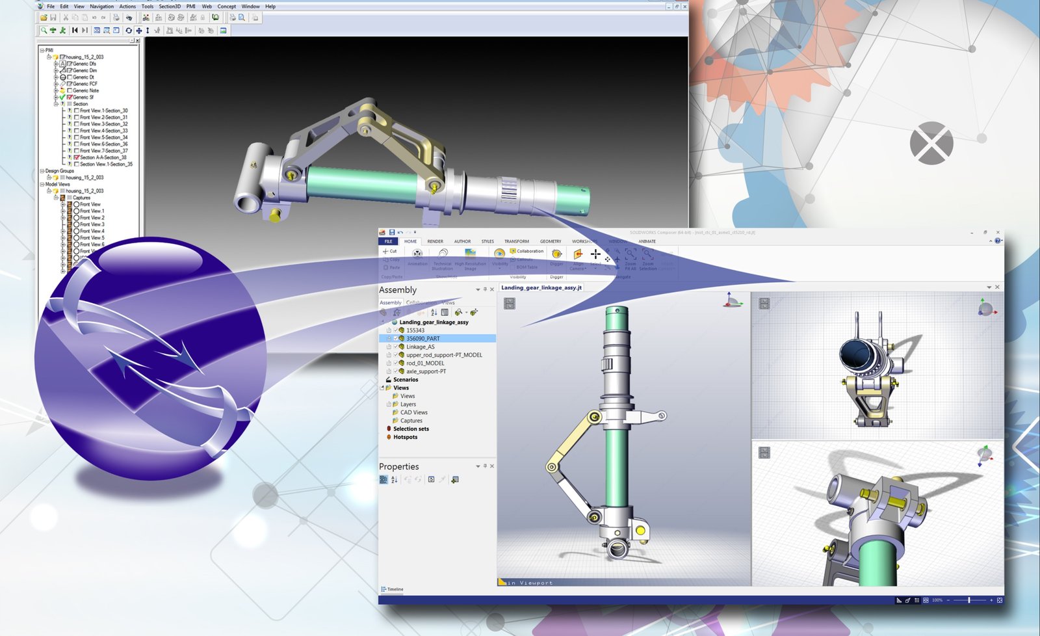Expand the Layers folder in the Assembly tree
The width and height of the screenshot is (1040, 636).
(389, 404)
